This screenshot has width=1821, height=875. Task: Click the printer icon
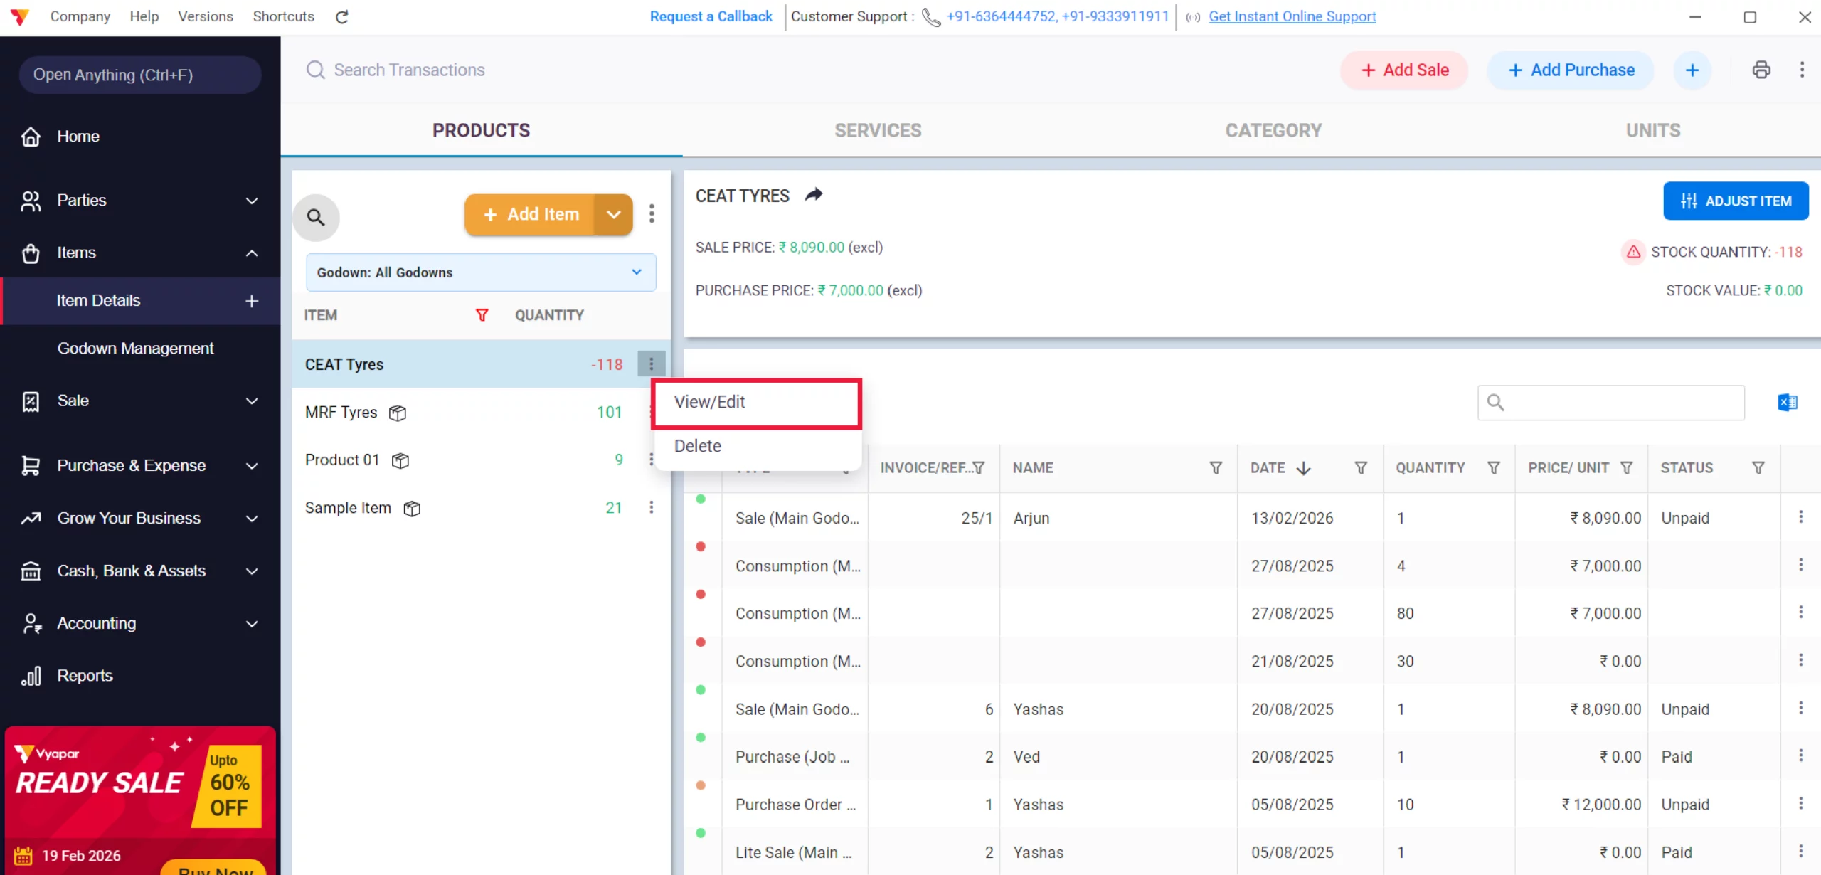(x=1761, y=70)
